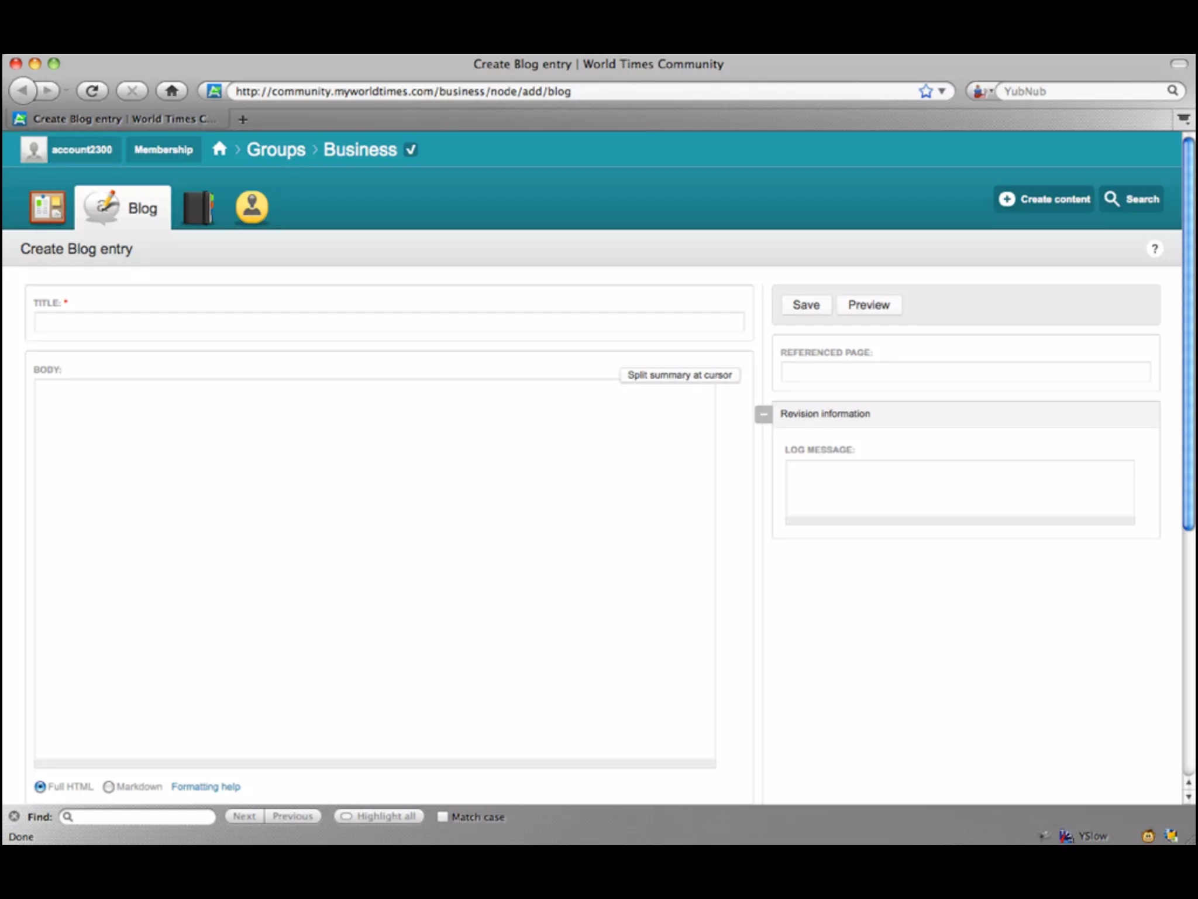
Task: Bookmark page using star icon
Action: coord(925,91)
